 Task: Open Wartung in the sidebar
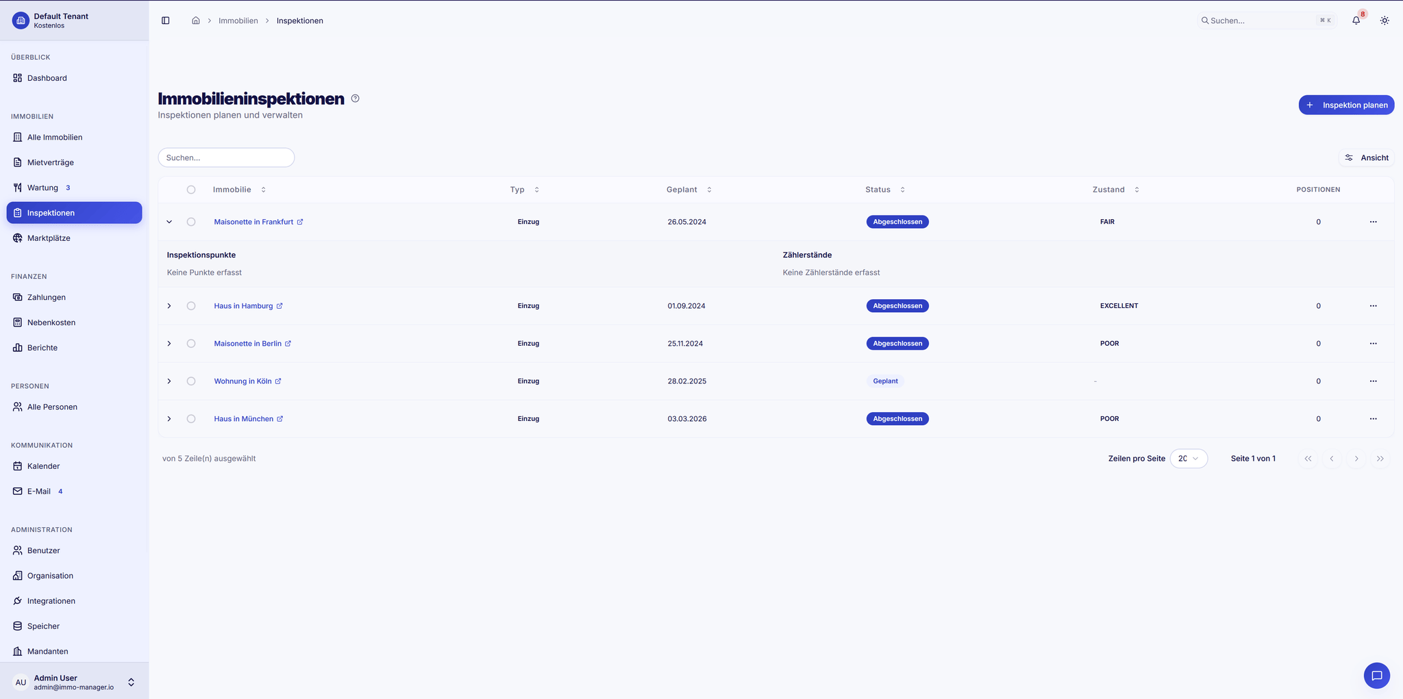point(74,188)
